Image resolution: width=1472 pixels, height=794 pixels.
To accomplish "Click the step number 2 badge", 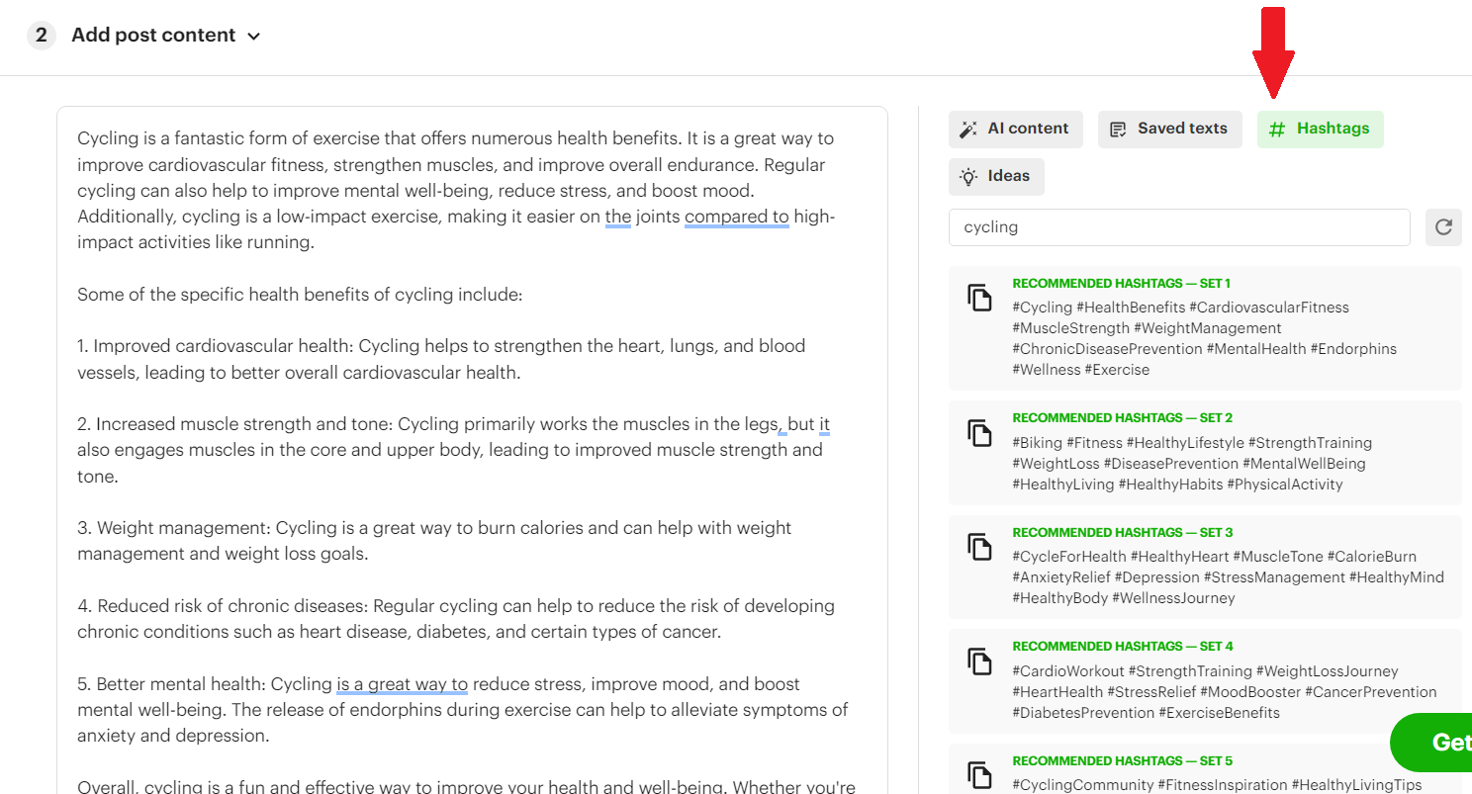I will 41,36.
